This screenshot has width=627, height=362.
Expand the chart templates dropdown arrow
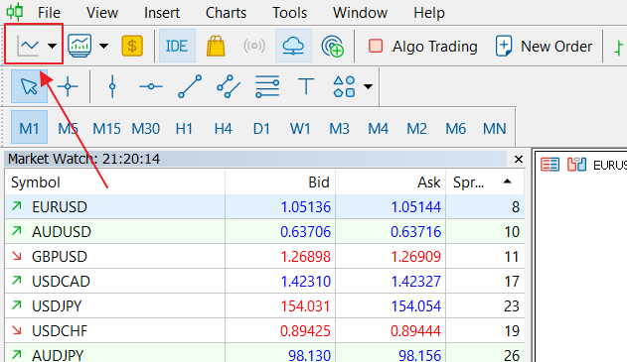[x=103, y=46]
